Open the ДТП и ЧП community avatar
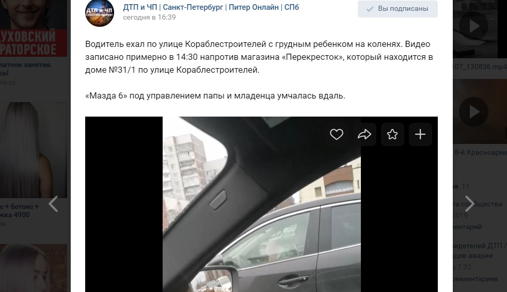 (100, 12)
